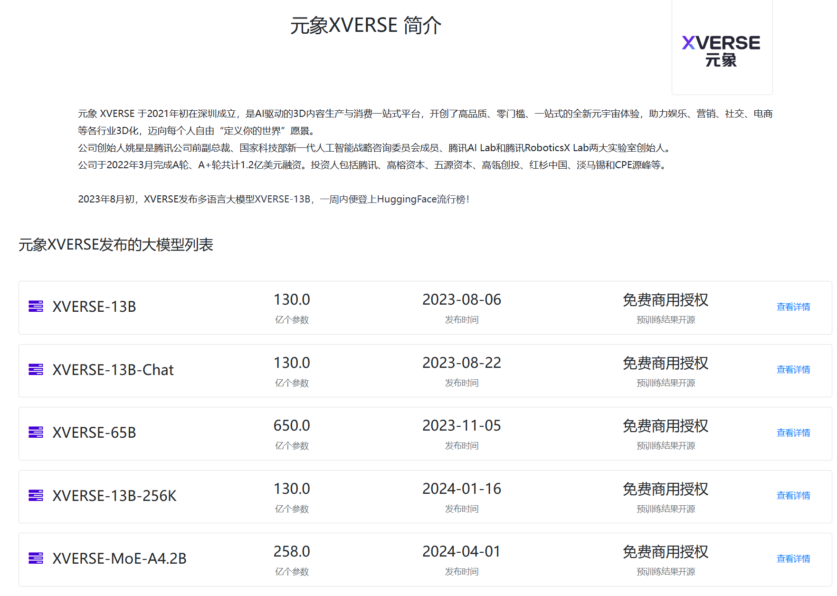This screenshot has width=837, height=596.
Task: Select the XVERSE-13B model name
Action: point(94,307)
